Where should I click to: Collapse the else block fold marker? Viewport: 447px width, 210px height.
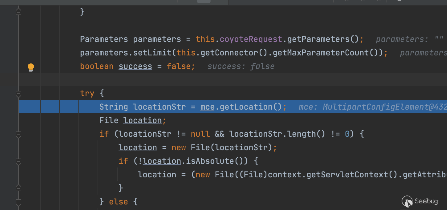pos(19,202)
